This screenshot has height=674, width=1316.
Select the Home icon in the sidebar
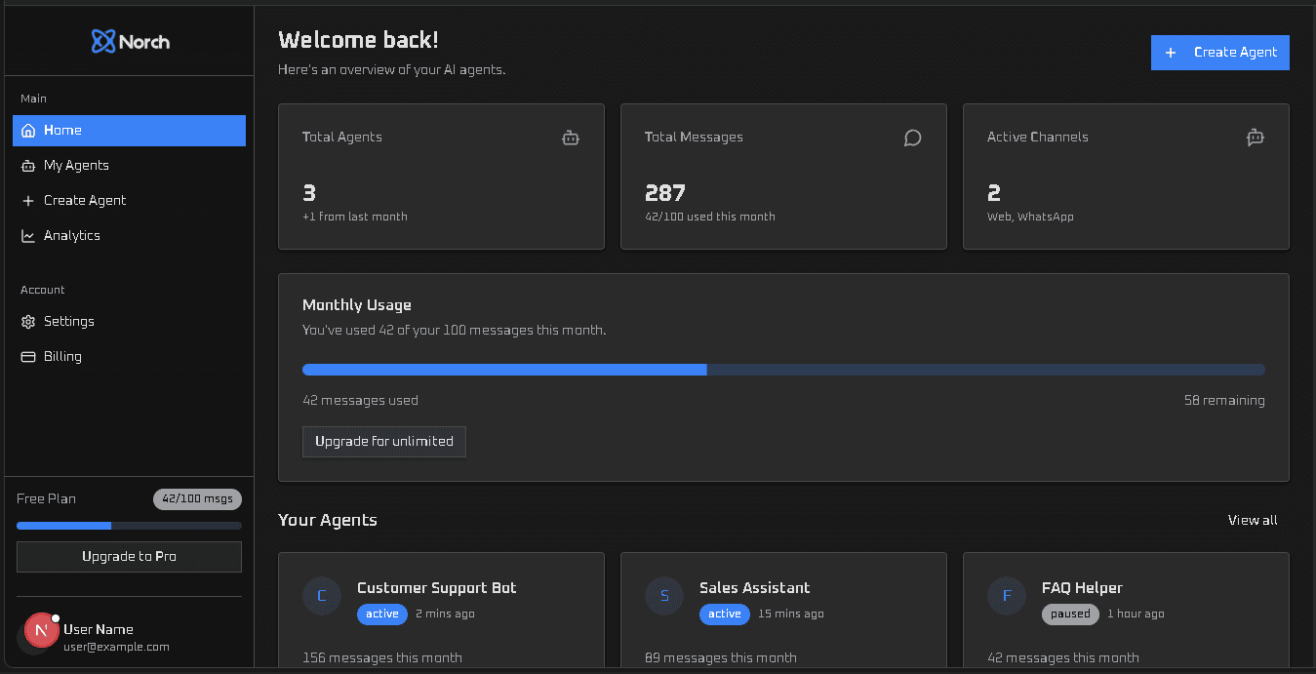pyautogui.click(x=29, y=130)
